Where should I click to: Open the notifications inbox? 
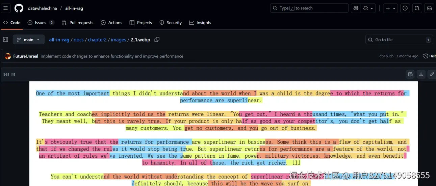(429, 8)
